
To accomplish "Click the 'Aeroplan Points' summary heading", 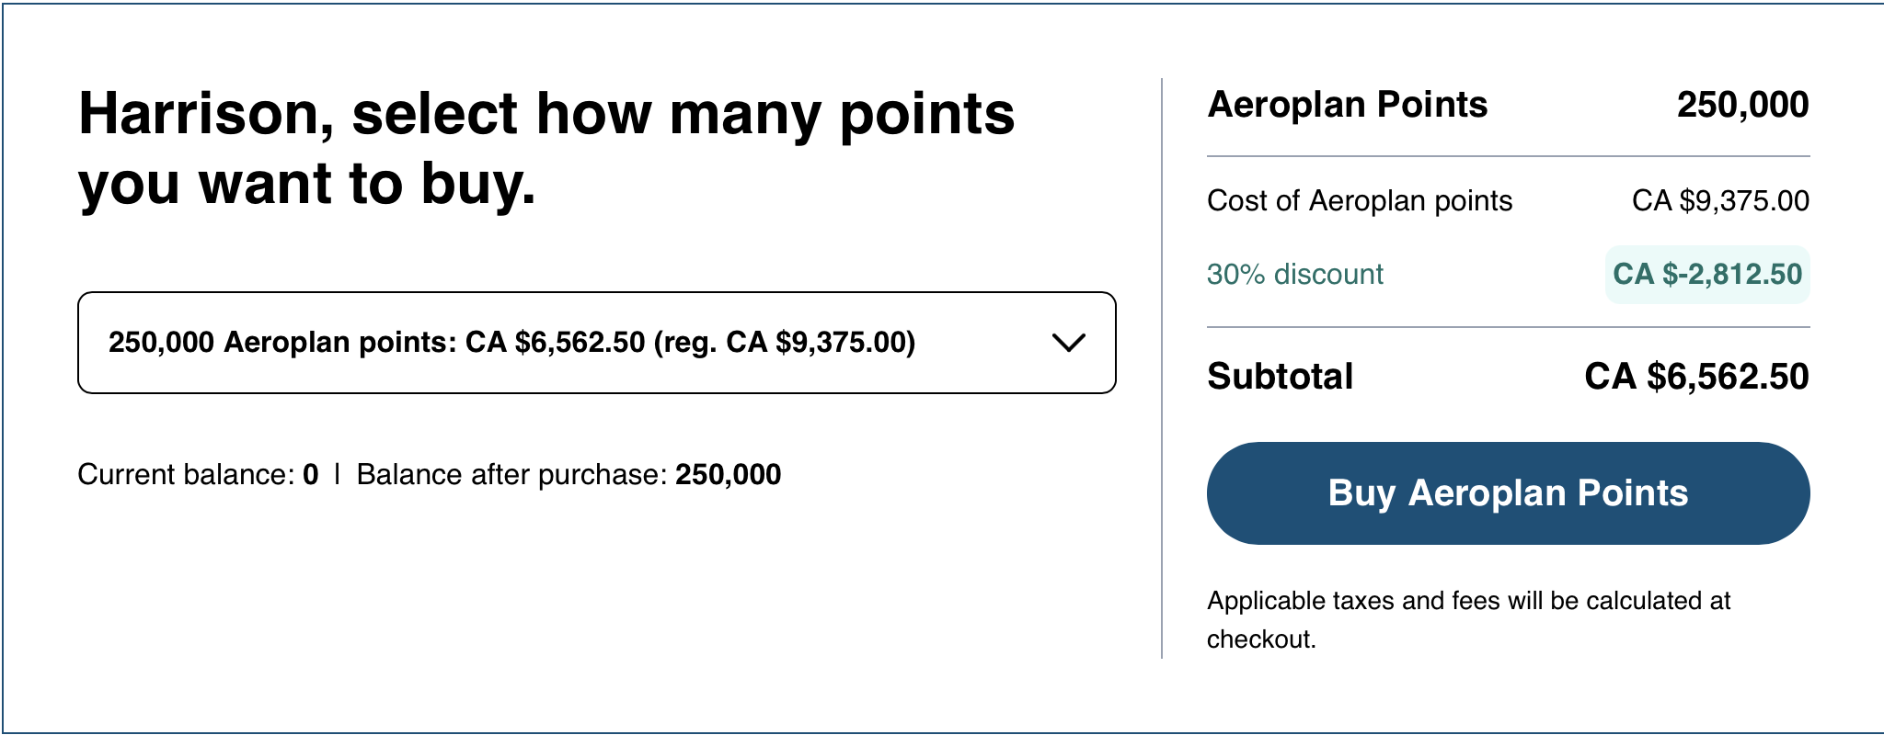I will pyautogui.click(x=1347, y=105).
